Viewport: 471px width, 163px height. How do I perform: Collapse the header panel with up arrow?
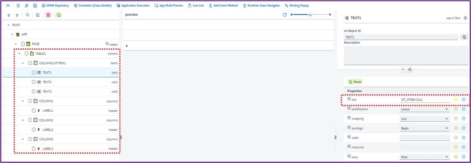pos(403,70)
